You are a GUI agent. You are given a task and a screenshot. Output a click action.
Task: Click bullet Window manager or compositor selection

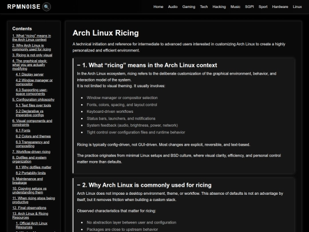point(122,97)
